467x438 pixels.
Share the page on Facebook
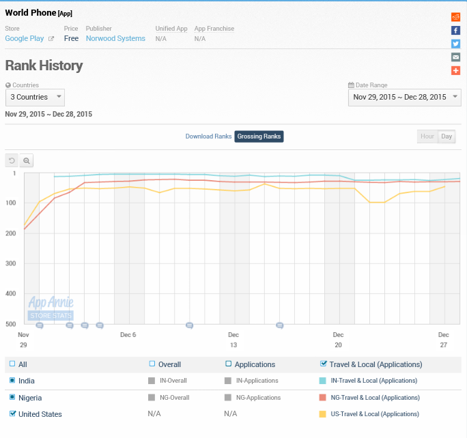click(x=455, y=31)
